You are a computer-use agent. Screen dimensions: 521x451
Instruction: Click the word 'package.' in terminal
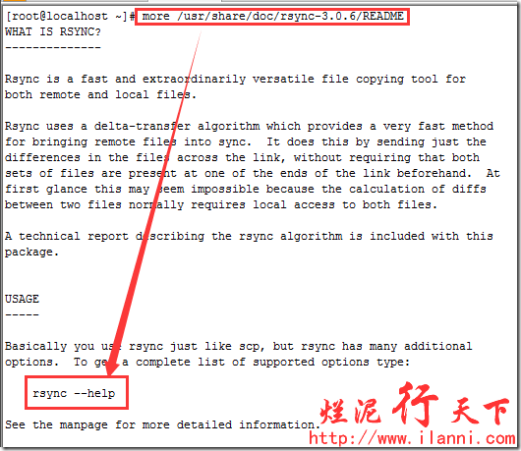pos(31,253)
